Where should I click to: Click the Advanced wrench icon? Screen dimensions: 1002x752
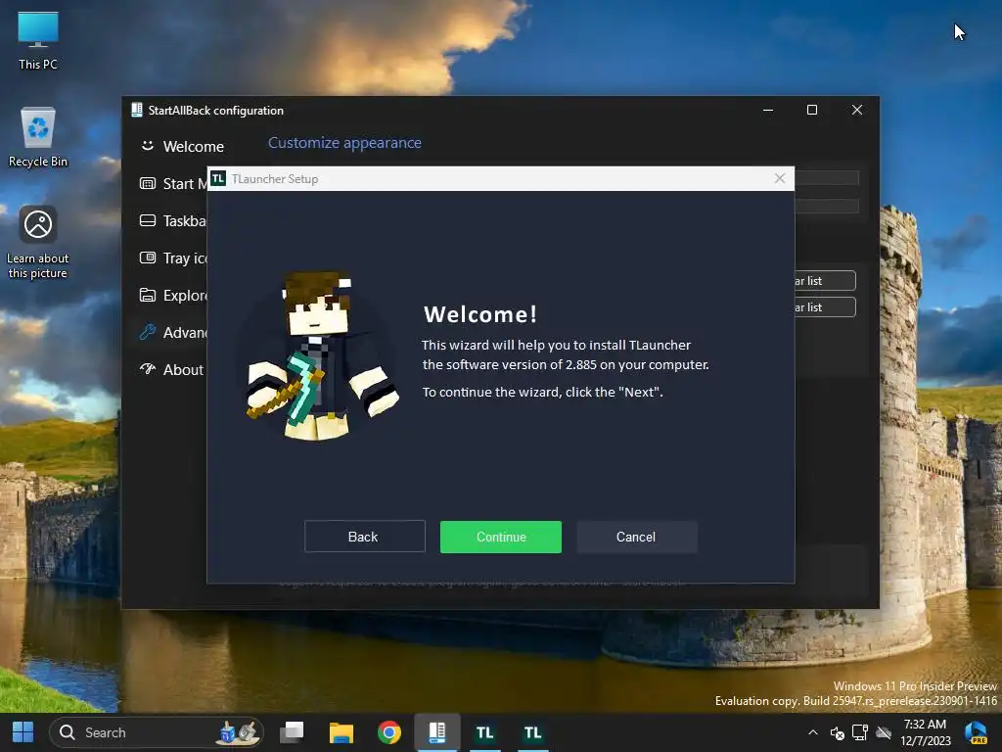[148, 332]
